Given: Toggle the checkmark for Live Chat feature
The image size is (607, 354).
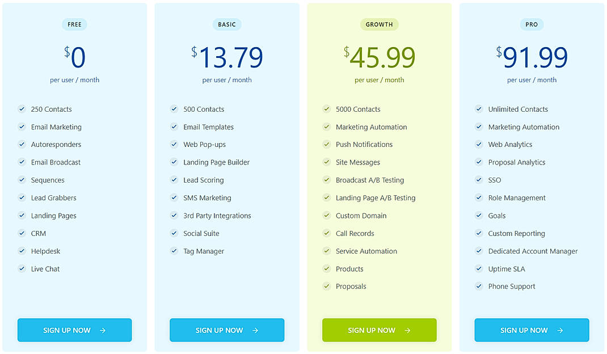Looking at the screenshot, I should (x=22, y=268).
